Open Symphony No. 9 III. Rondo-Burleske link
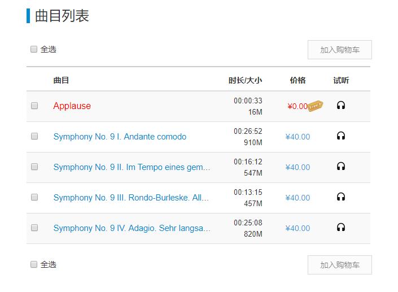Viewport: 398px width, 292px height. [x=131, y=198]
